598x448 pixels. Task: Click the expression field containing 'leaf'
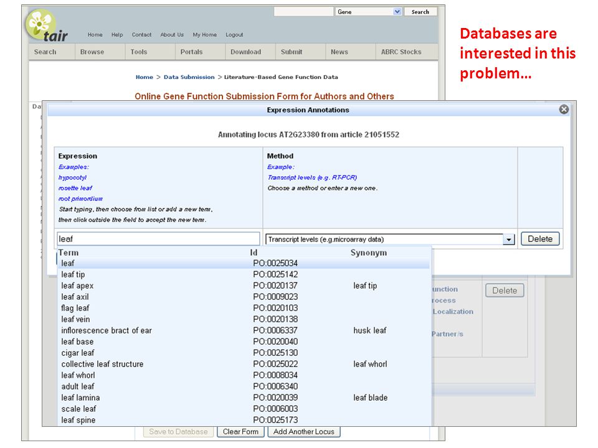tap(158, 239)
